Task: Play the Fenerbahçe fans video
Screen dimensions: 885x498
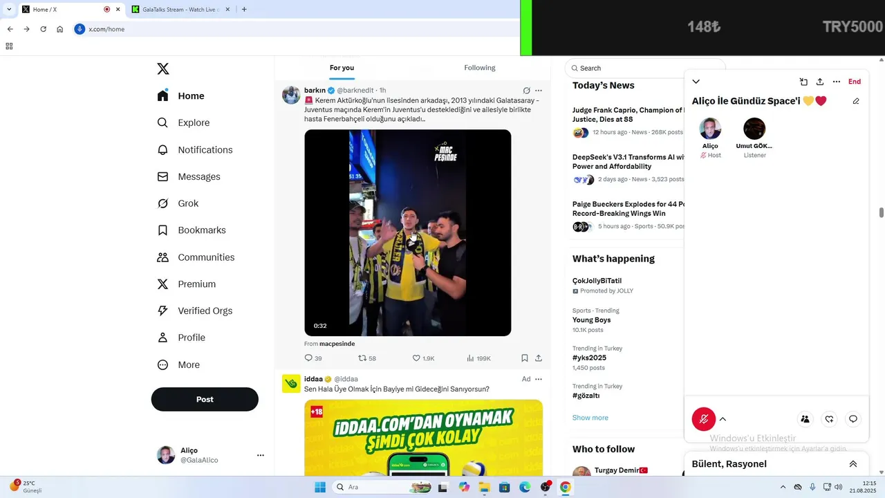Action: (x=408, y=233)
